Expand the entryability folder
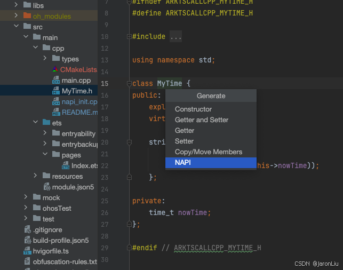 coord(45,133)
